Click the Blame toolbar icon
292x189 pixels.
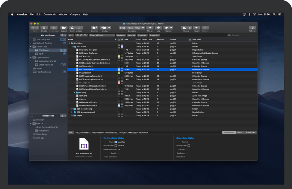click(x=167, y=28)
